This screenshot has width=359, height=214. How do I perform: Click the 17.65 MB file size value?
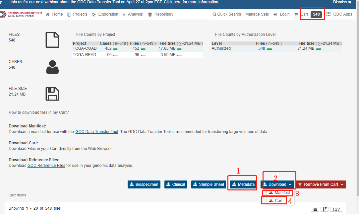pos(167,48)
